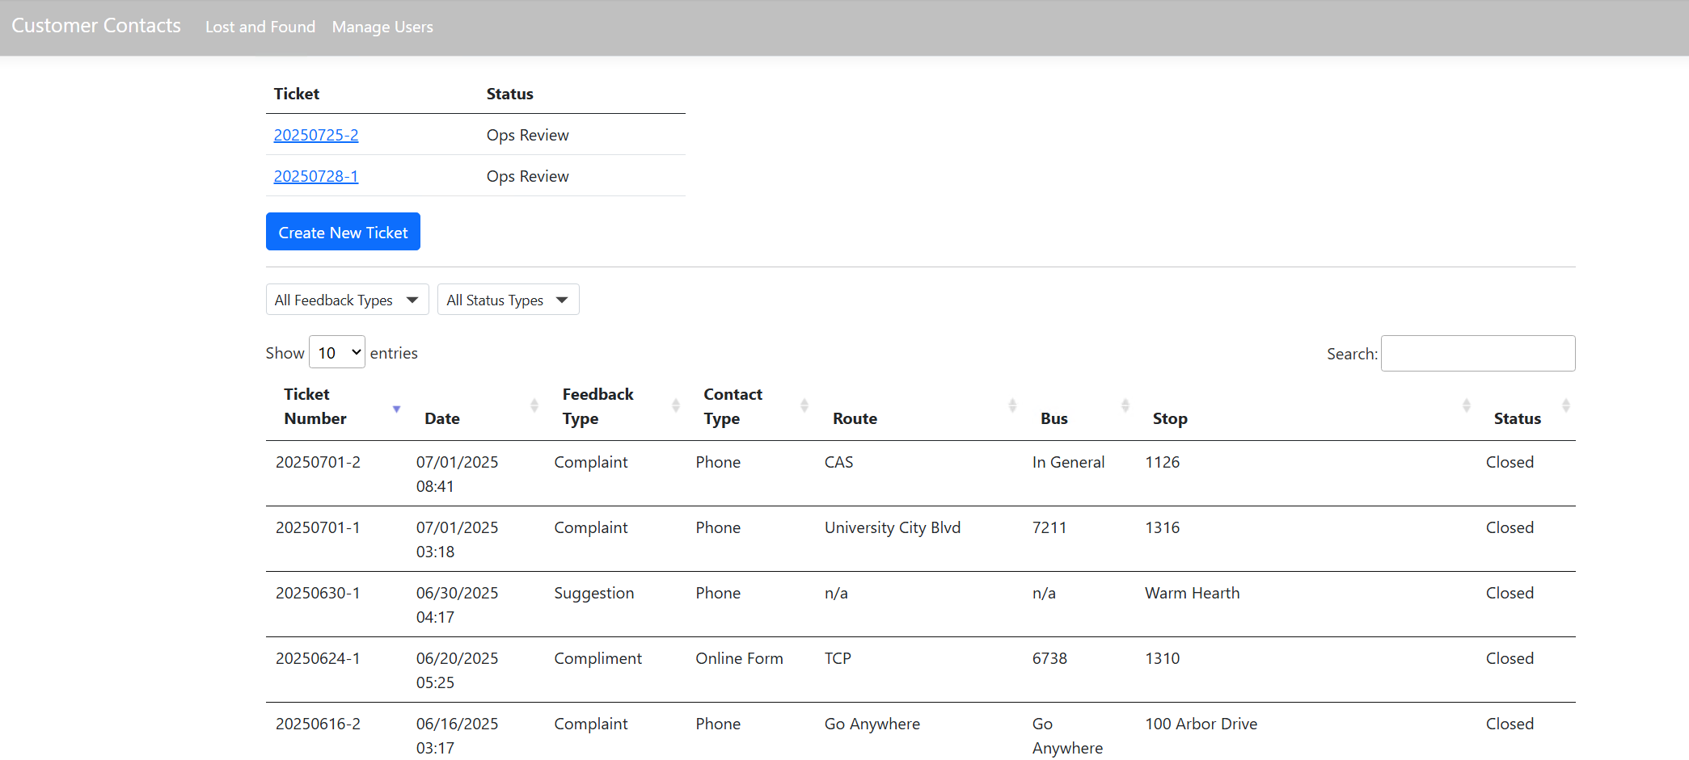
Task: Select ticket number 20250616-2 cell
Action: pyautogui.click(x=319, y=724)
